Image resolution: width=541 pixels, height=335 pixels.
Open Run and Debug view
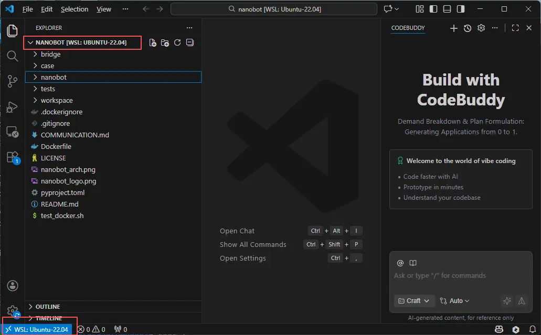click(x=13, y=107)
